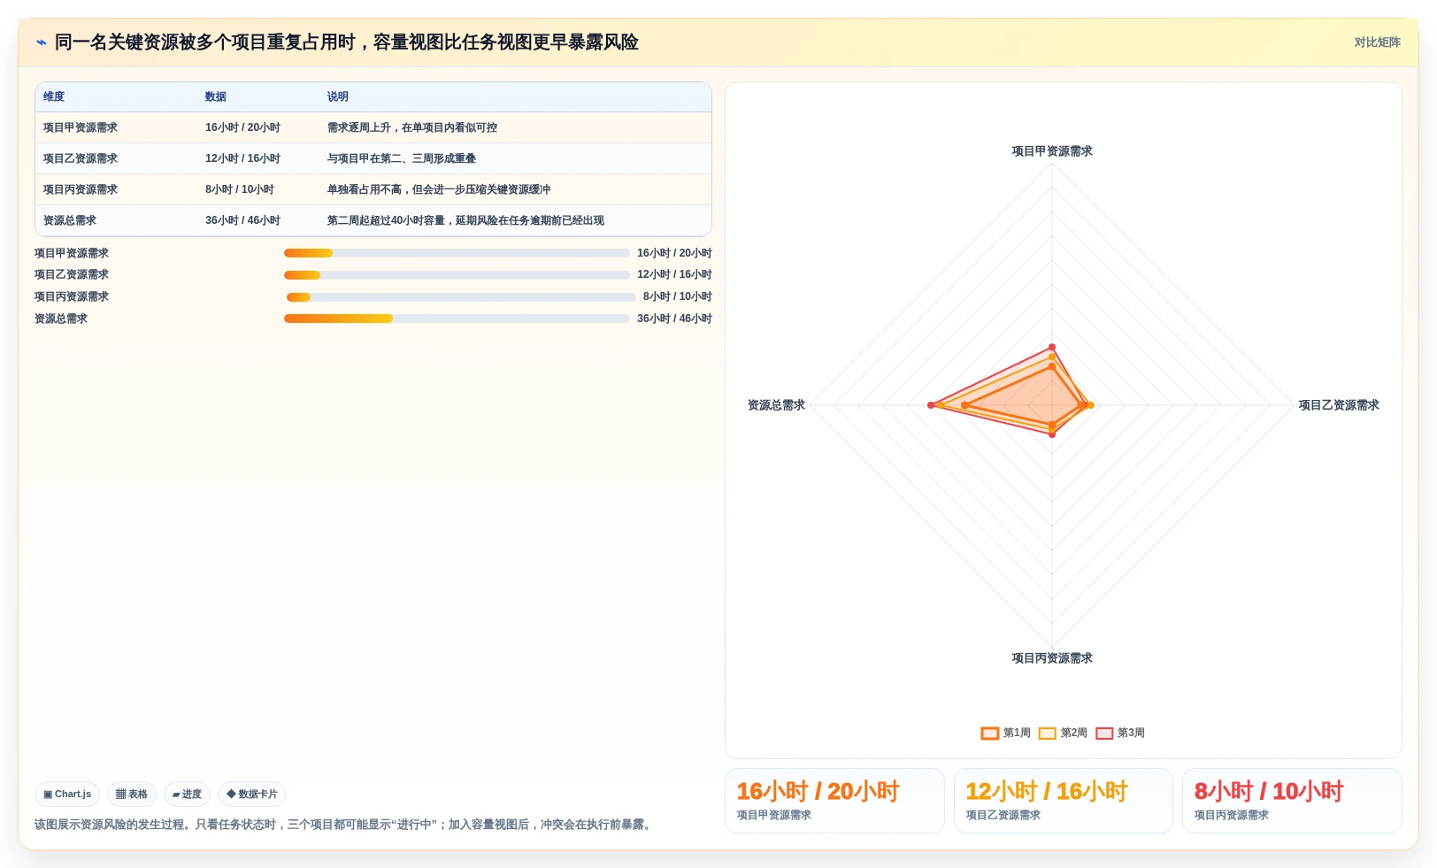Image resolution: width=1437 pixels, height=868 pixels.
Task: Open the 12小时 / 16小时 data card
Action: click(x=1063, y=801)
